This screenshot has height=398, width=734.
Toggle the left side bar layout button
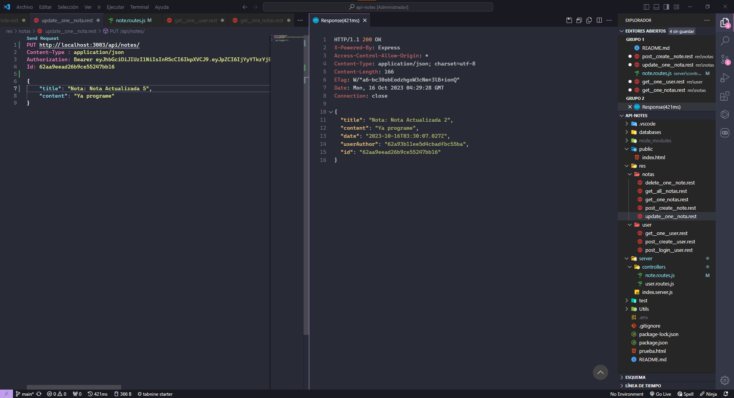tap(646, 7)
